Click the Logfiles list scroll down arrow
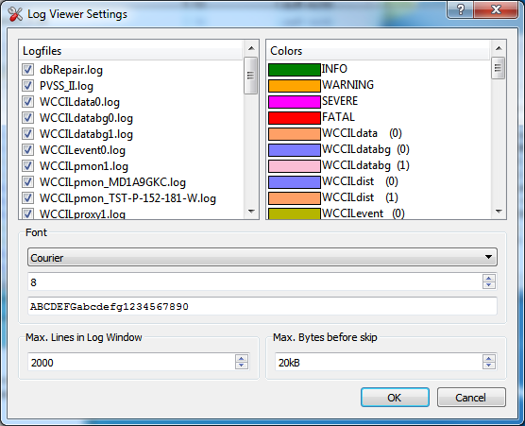525x426 pixels. 251,212
